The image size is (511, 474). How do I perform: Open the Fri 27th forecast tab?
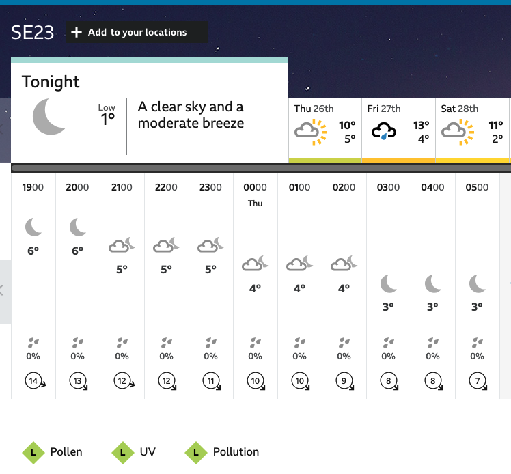tap(398, 130)
